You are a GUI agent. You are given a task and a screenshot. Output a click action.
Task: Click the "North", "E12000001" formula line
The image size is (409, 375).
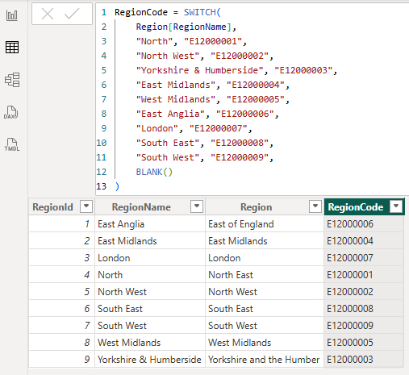tap(191, 41)
